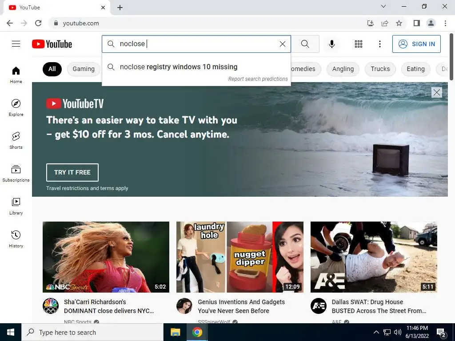Open the YouTube apps grid icon

(359, 44)
